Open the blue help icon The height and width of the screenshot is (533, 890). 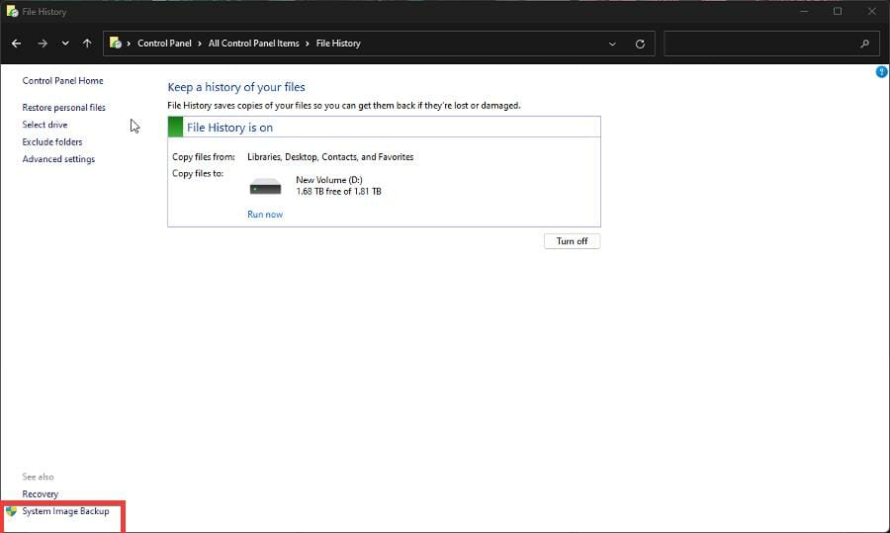881,71
